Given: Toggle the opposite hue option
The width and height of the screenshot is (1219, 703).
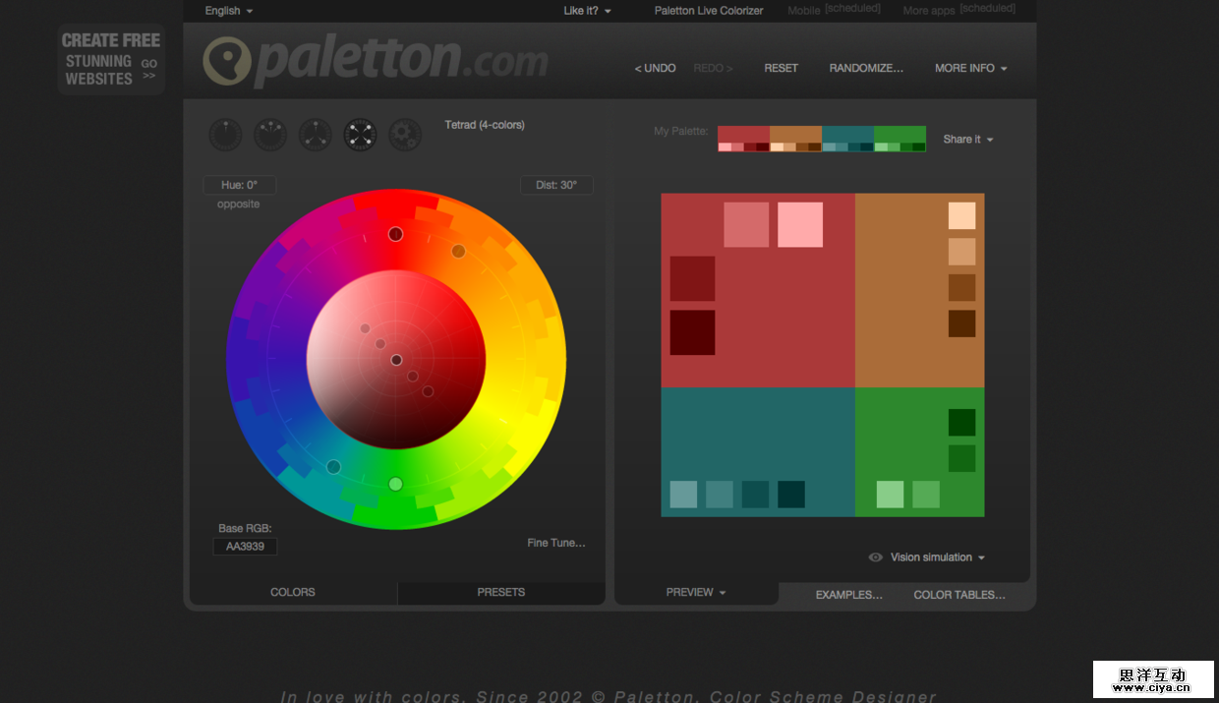Looking at the screenshot, I should click(x=238, y=205).
